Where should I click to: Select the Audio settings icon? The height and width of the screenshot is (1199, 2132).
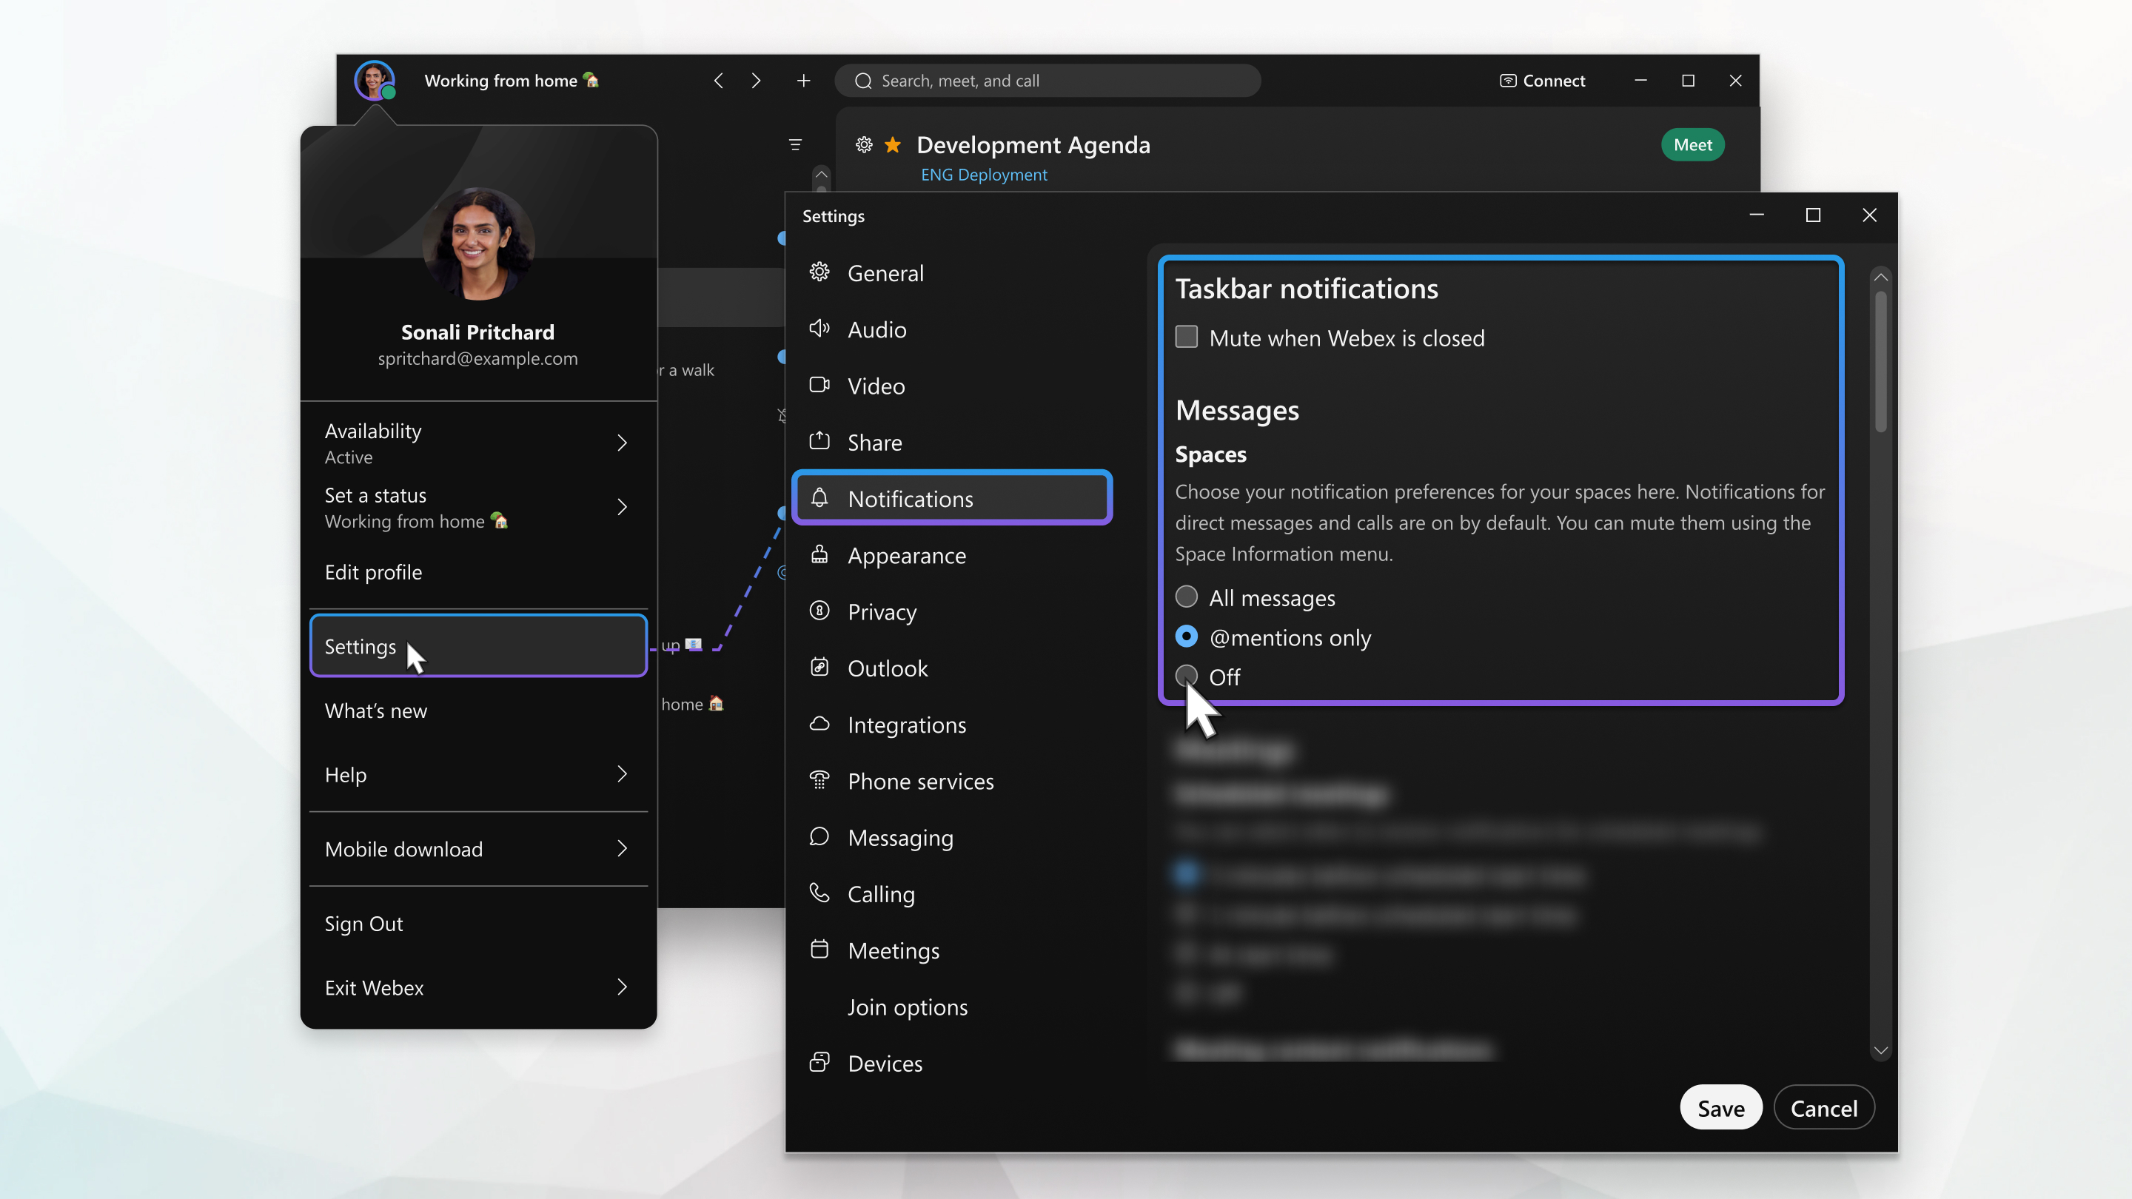tap(820, 328)
